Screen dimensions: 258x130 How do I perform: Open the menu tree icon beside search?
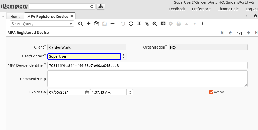pyautogui.click(x=100, y=7)
